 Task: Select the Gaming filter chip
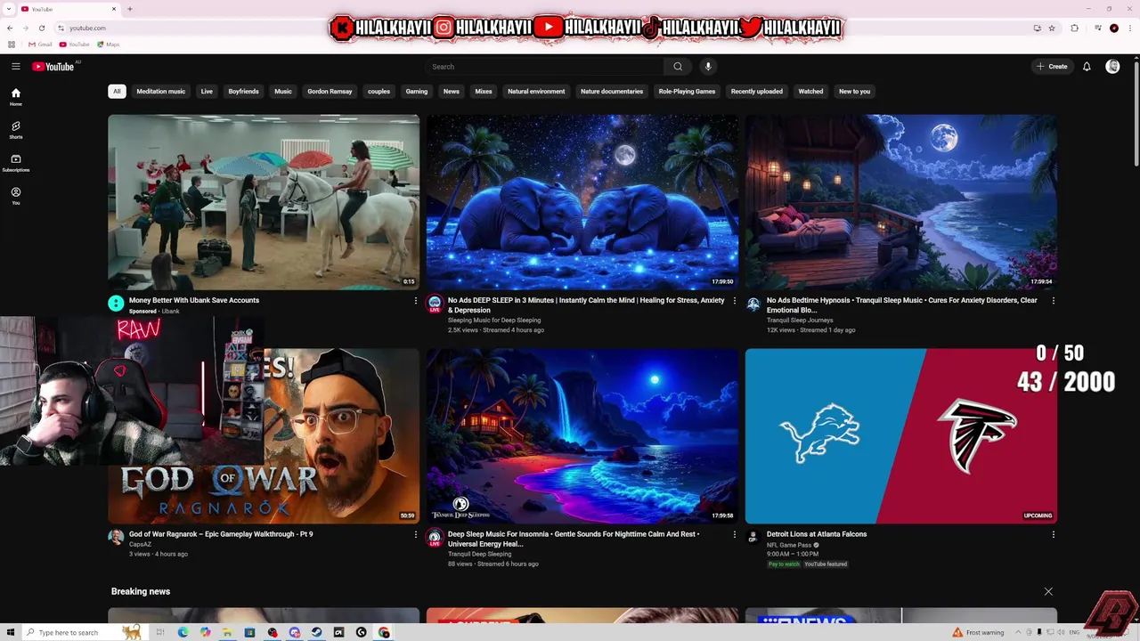point(417,91)
